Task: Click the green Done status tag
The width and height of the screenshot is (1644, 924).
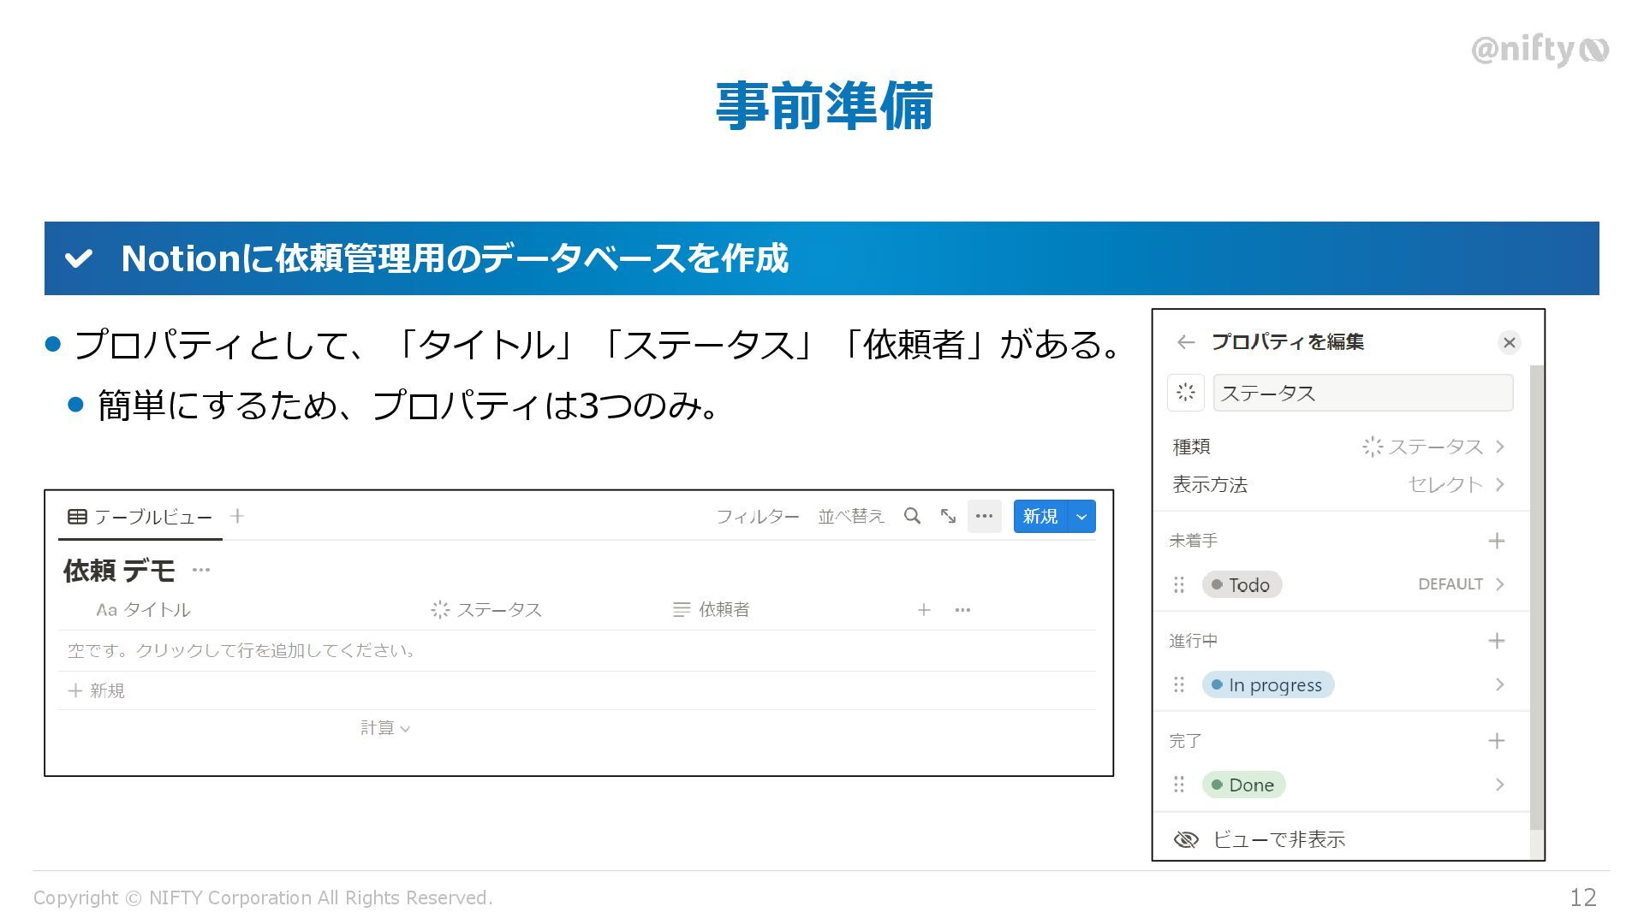Action: click(1243, 785)
